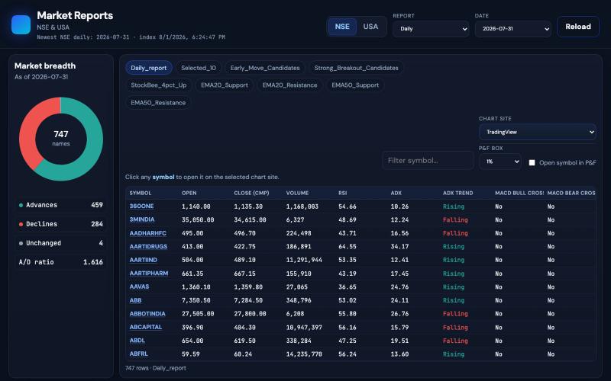Click AARTIDRUGS RSI value 64.55
Viewport: 611px width, 381px height.
point(348,246)
